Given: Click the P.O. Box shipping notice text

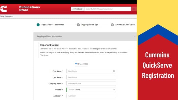Looking at the screenshot, I should [x=79, y=49].
